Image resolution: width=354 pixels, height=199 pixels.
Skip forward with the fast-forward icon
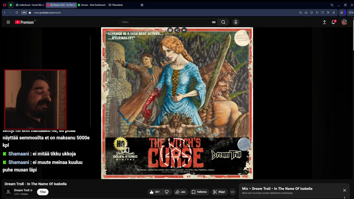point(184,30)
